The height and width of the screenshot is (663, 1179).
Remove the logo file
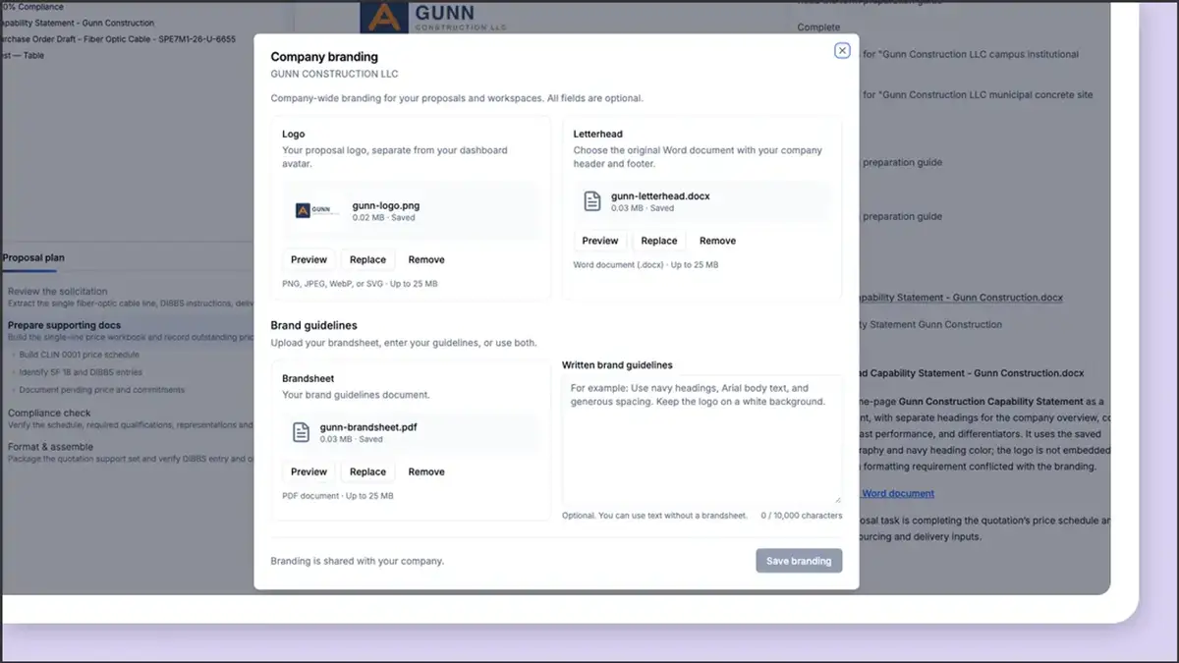tap(426, 259)
